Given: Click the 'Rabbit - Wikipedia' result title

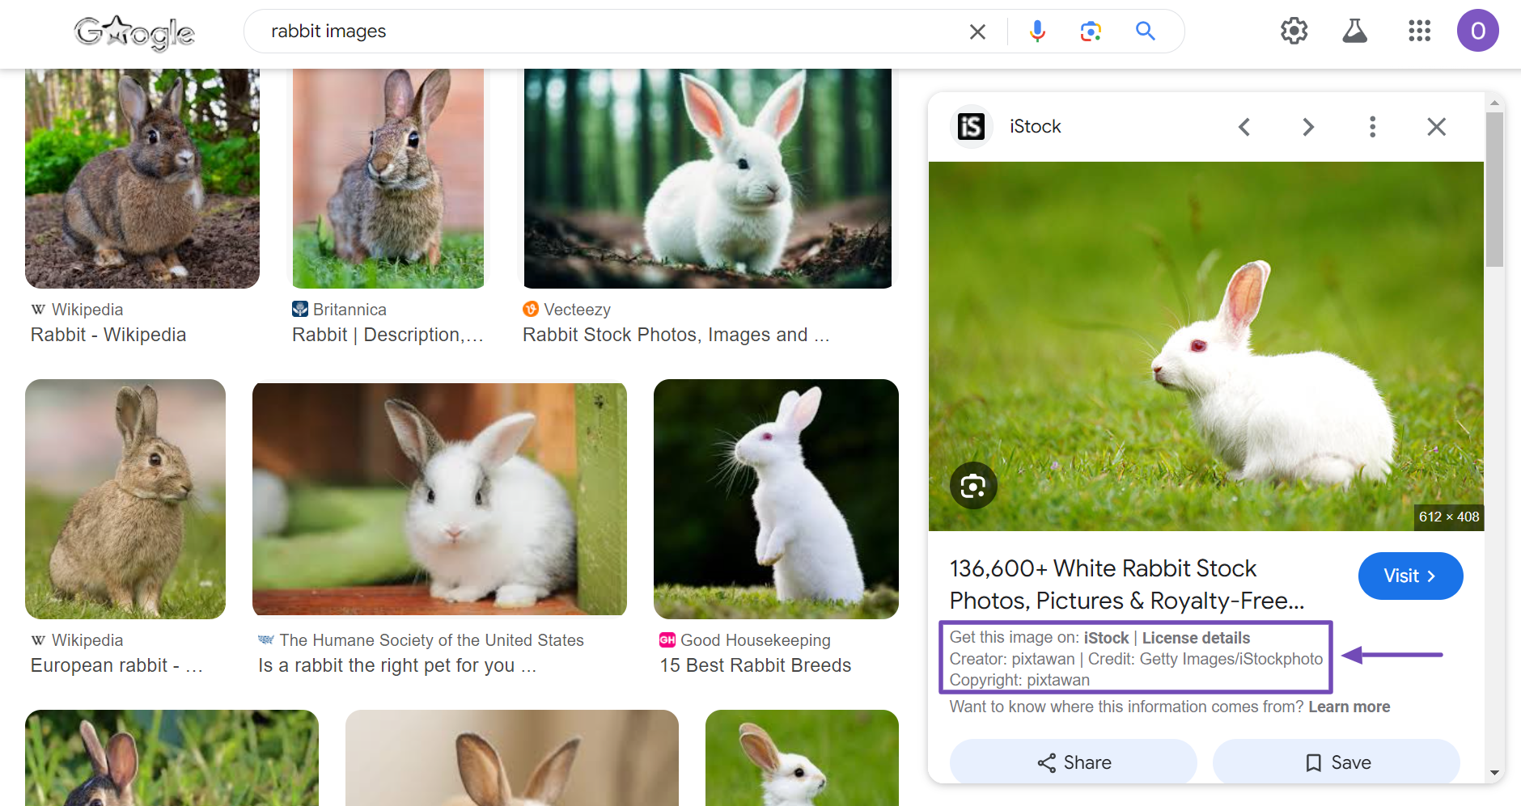Looking at the screenshot, I should [108, 335].
